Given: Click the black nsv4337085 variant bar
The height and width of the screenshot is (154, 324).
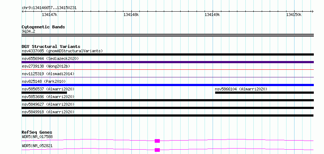Looking at the screenshot, I should pyautogui.click(x=167, y=54).
